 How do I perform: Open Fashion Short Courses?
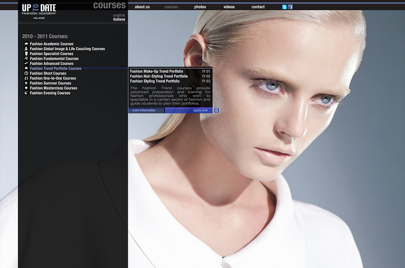[48, 73]
